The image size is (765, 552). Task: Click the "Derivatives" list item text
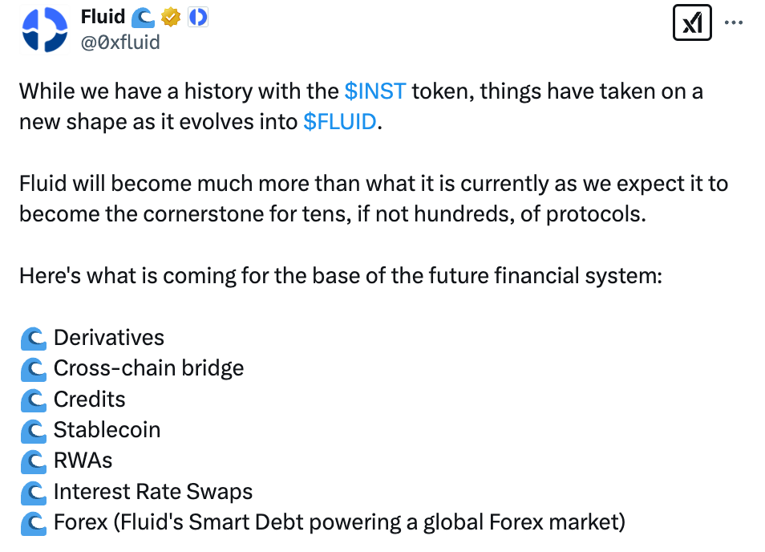[x=109, y=338]
